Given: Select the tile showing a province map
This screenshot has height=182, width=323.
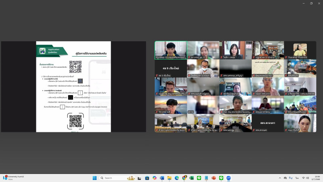Looking at the screenshot, I should pyautogui.click(x=268, y=68).
